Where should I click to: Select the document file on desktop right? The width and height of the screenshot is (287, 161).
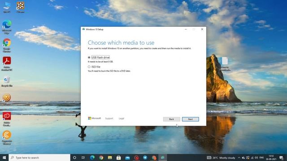[x=225, y=64]
